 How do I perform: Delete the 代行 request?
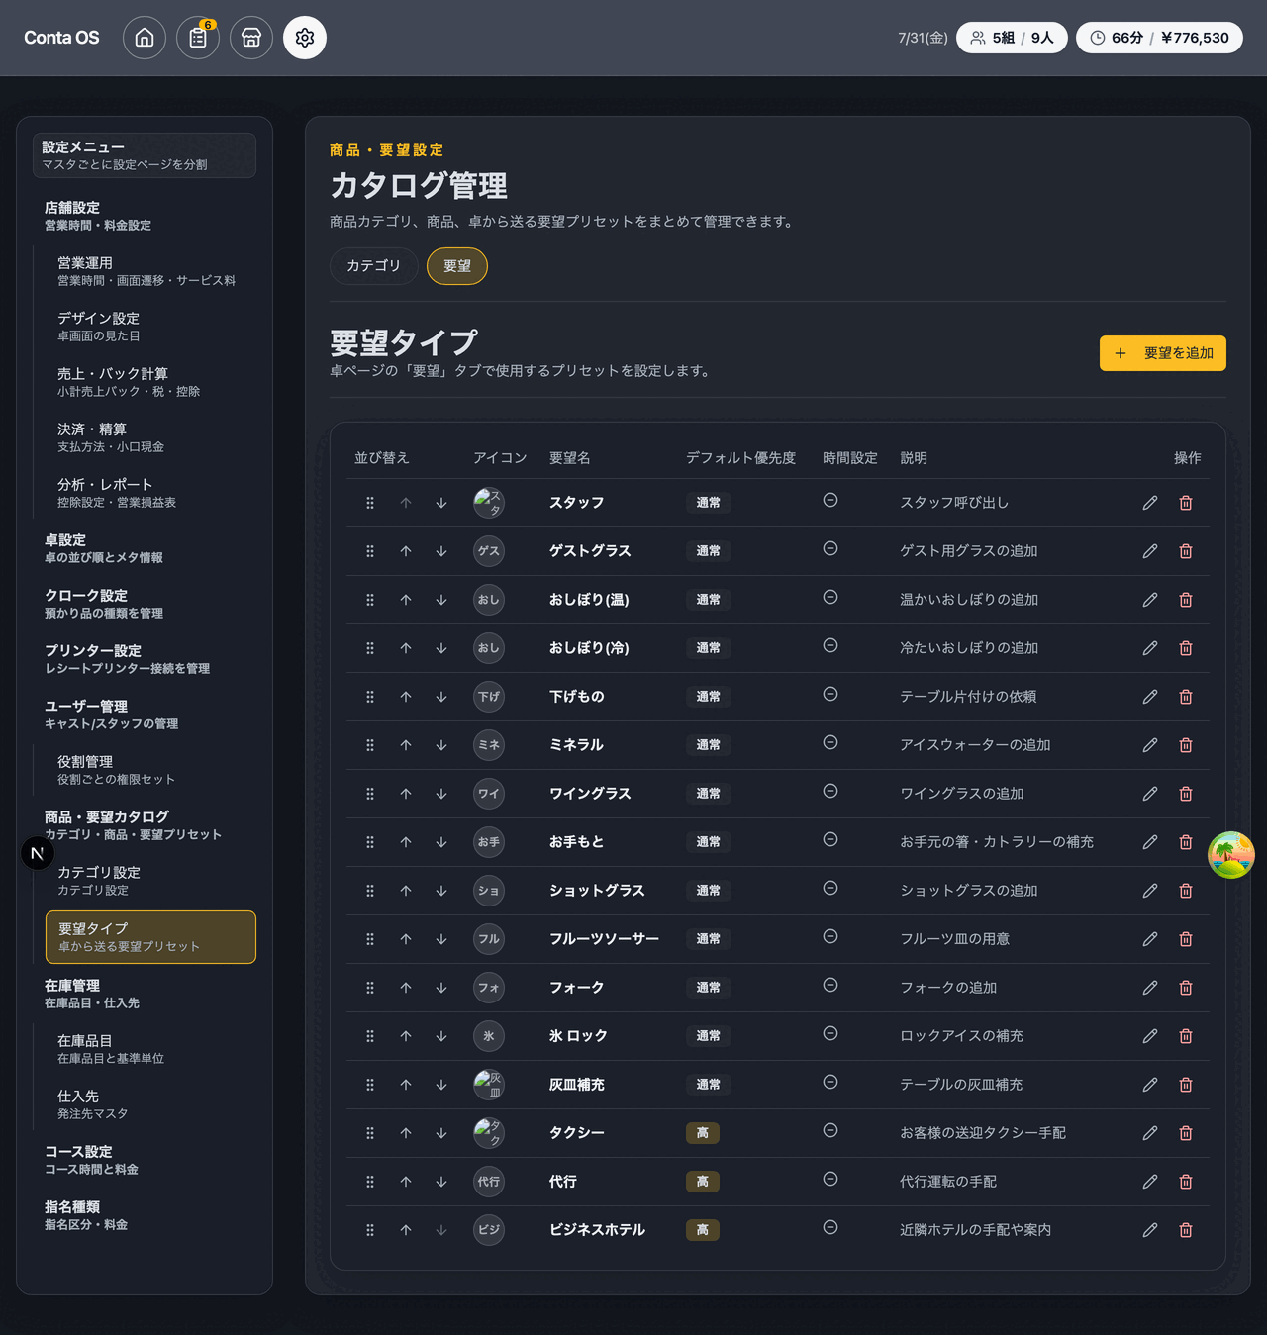pyautogui.click(x=1186, y=1182)
